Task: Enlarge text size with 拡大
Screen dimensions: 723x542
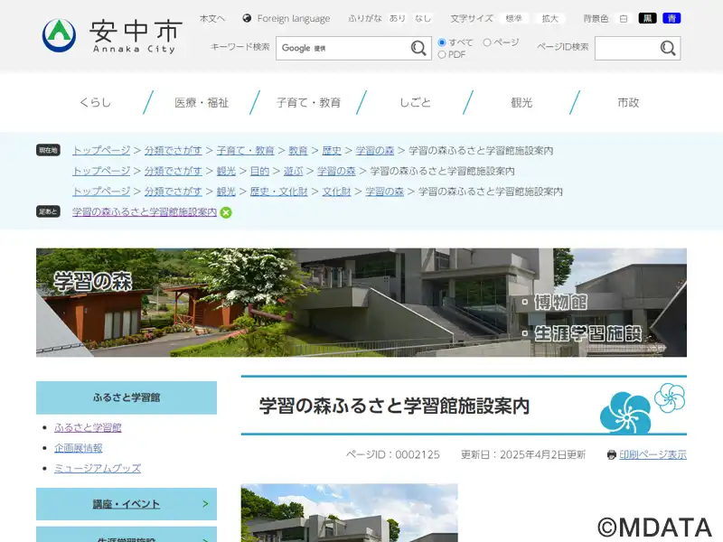Action: coord(549,18)
